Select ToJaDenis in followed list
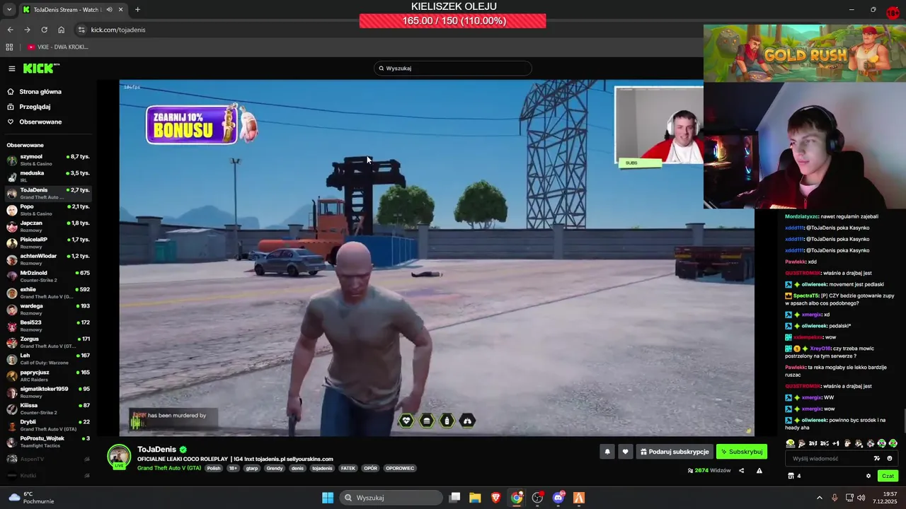The width and height of the screenshot is (906, 509). click(x=47, y=193)
